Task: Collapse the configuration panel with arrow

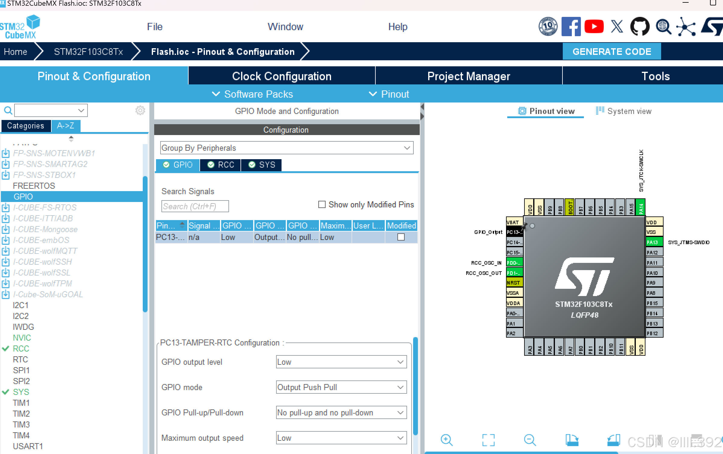Action: point(422,107)
